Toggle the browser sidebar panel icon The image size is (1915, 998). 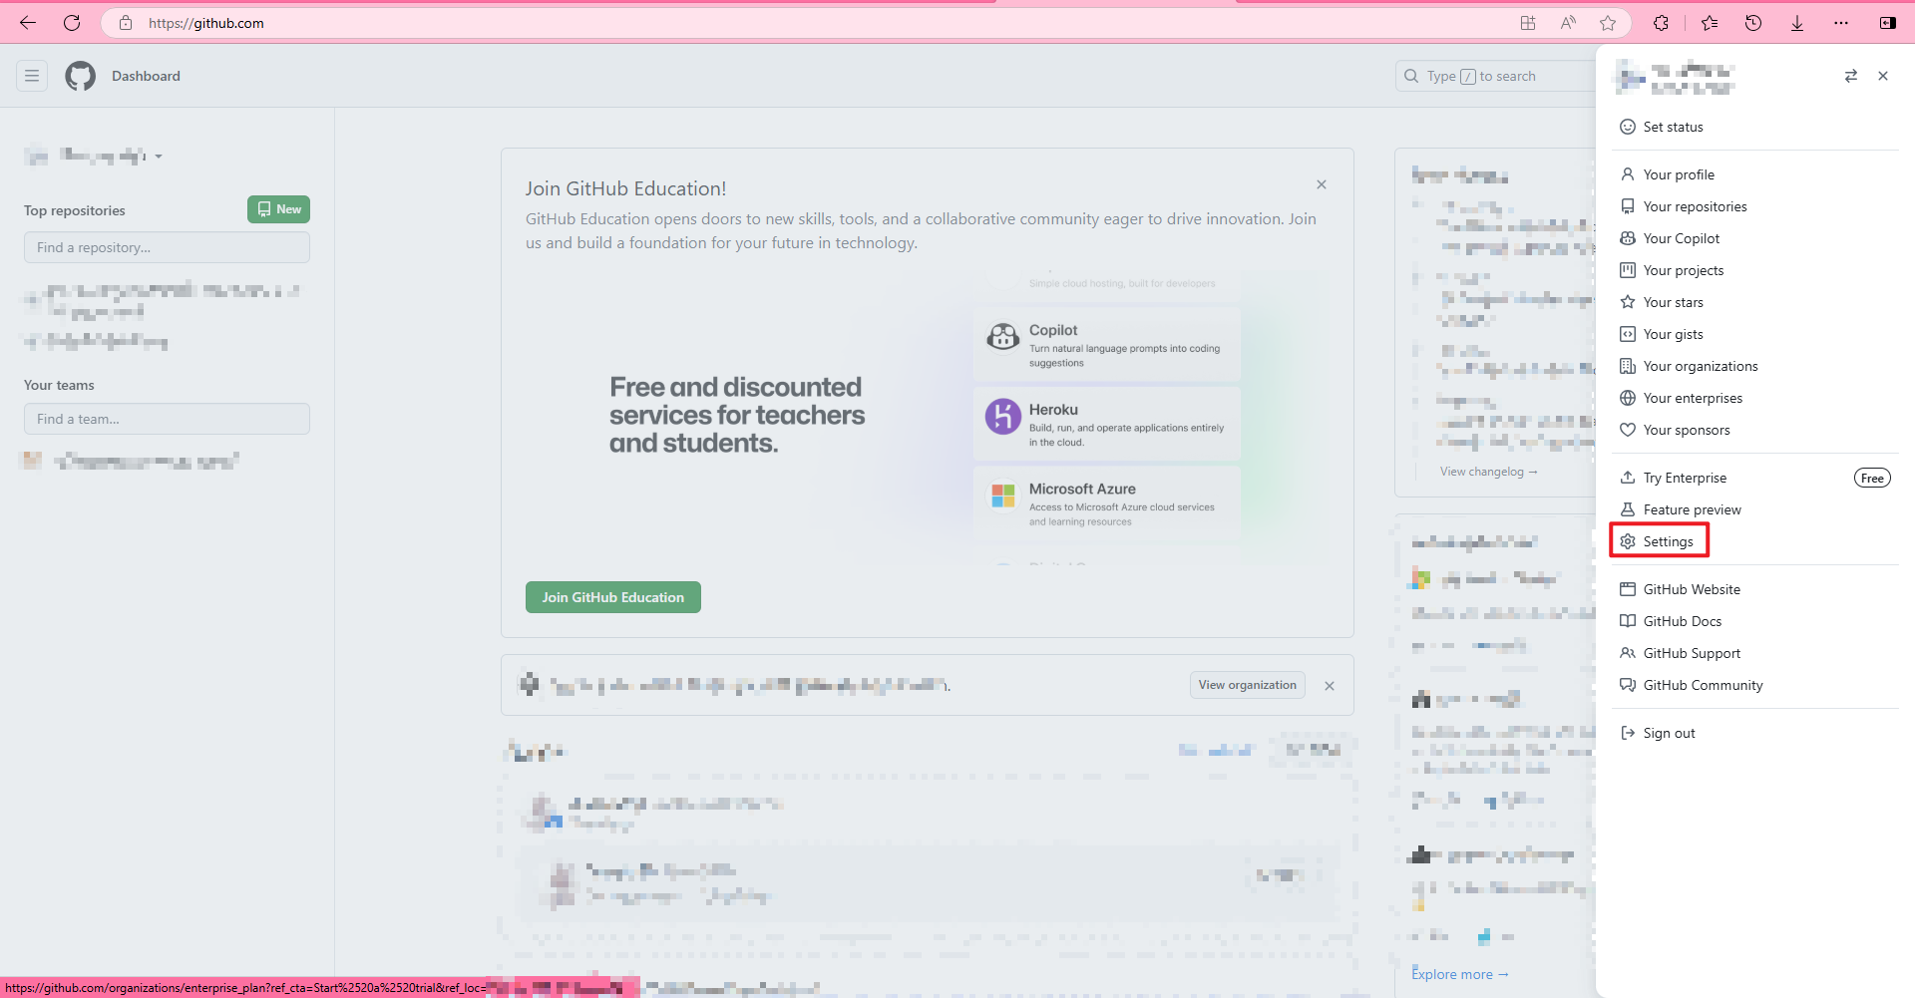click(1888, 23)
